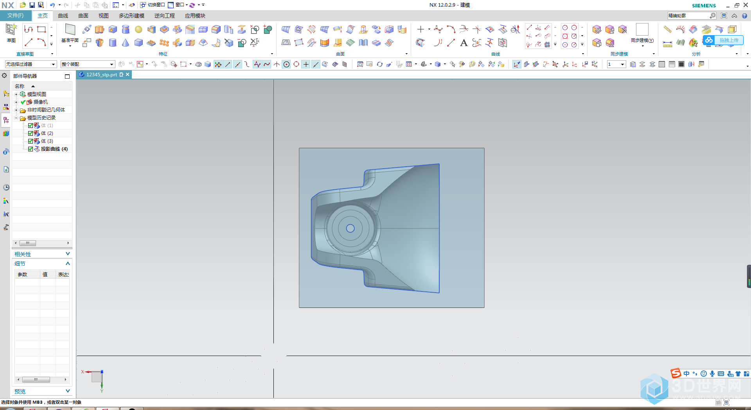Image resolution: width=751 pixels, height=410 pixels.
Task: Click the Save icon in title bar
Action: [32, 5]
